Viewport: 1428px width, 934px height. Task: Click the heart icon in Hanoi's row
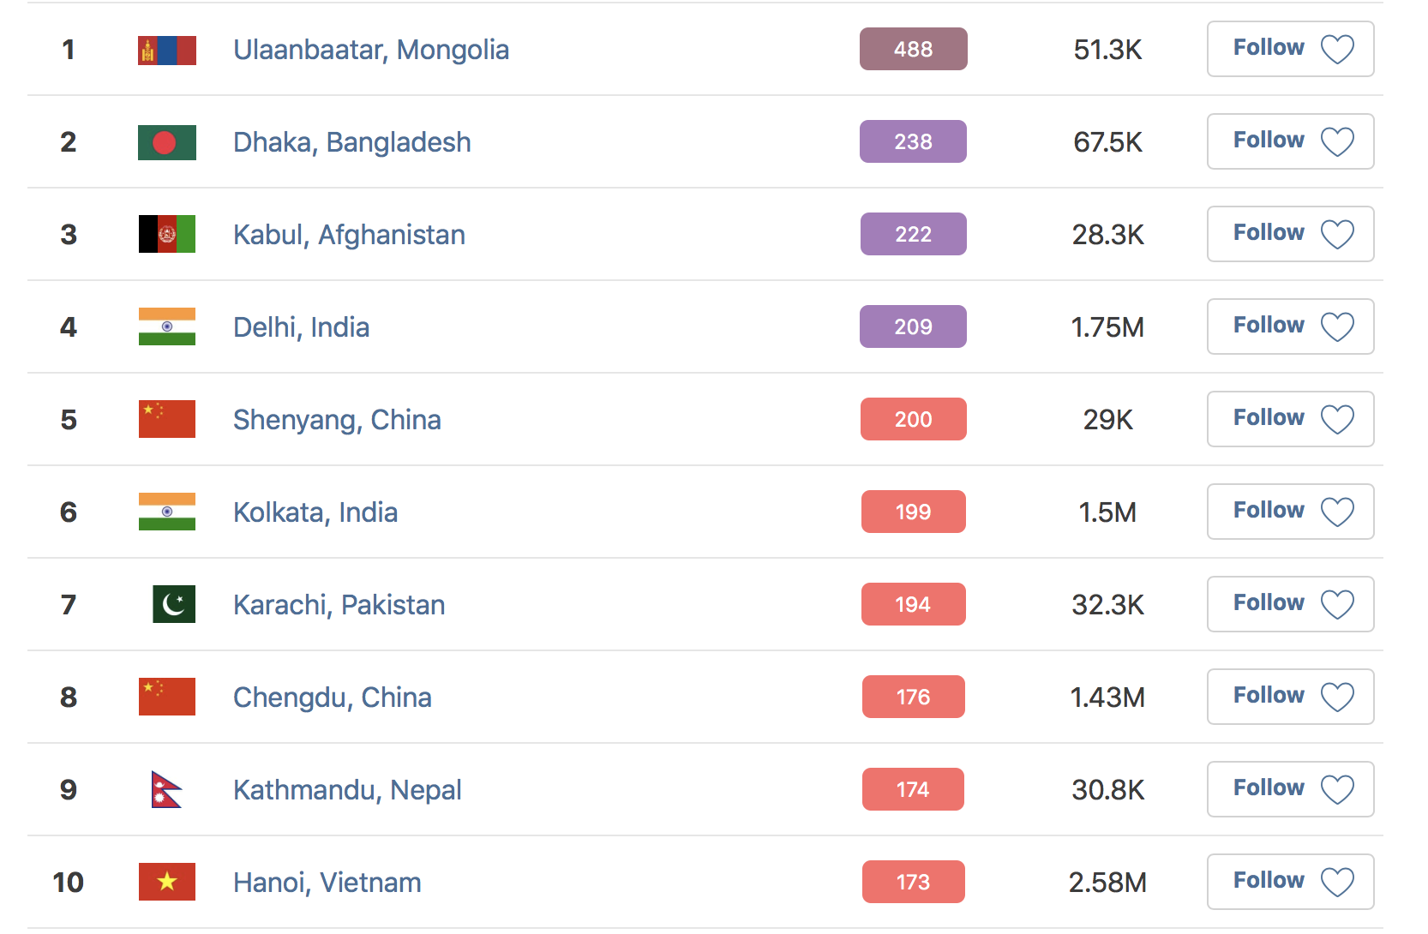[1337, 882]
